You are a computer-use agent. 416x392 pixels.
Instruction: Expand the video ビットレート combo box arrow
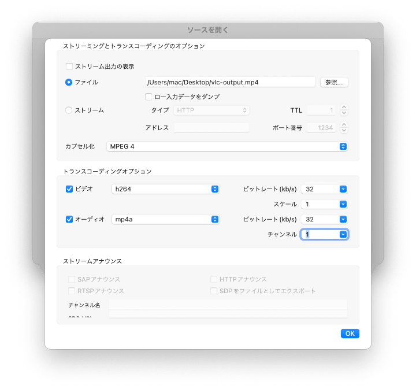coord(343,189)
